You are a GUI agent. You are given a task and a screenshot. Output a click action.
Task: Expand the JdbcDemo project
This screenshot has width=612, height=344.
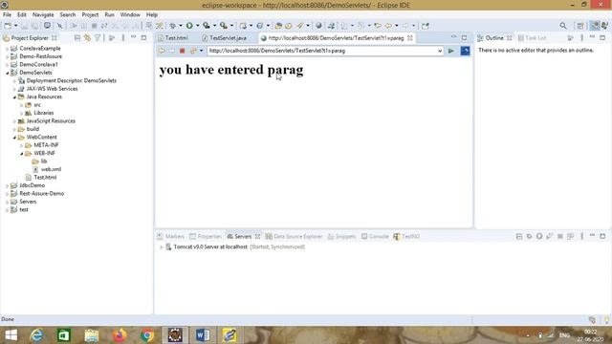(7, 185)
